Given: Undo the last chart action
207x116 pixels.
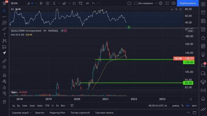Looking at the screenshot, I should pyautogui.click(x=93, y=3).
